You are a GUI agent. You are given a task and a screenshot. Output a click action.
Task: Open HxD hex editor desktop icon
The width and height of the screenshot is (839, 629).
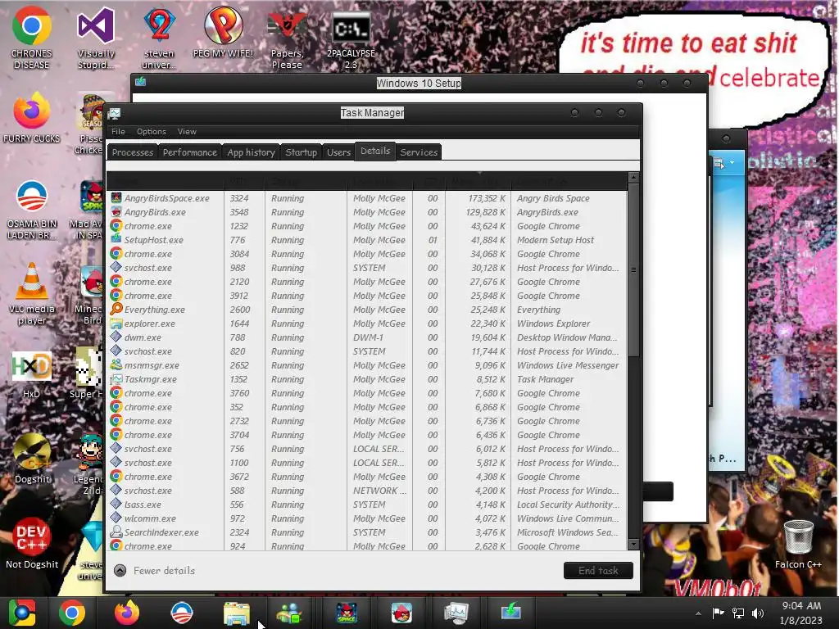pyautogui.click(x=32, y=374)
